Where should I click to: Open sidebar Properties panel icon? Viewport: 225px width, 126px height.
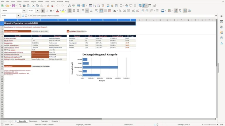tap(221, 22)
